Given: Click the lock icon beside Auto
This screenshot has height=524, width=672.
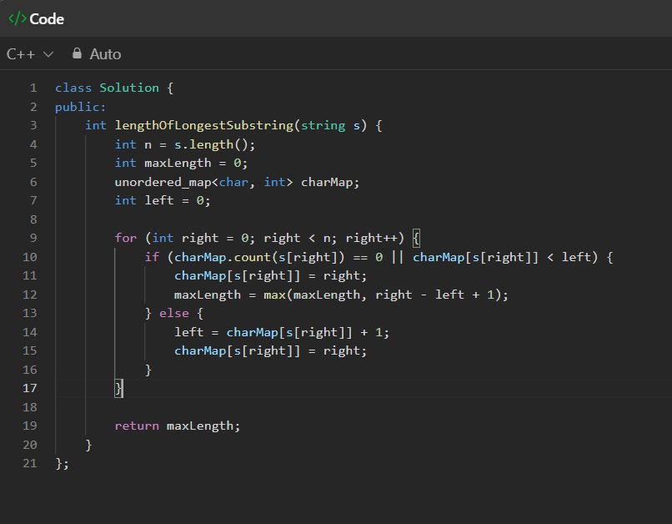Looking at the screenshot, I should pyautogui.click(x=78, y=53).
